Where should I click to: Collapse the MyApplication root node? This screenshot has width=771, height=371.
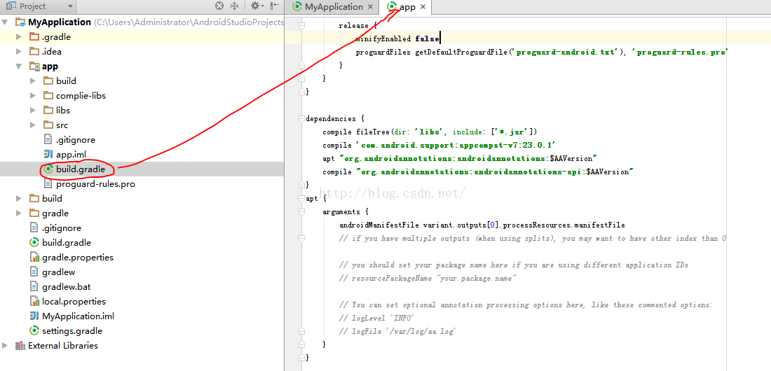[6, 22]
